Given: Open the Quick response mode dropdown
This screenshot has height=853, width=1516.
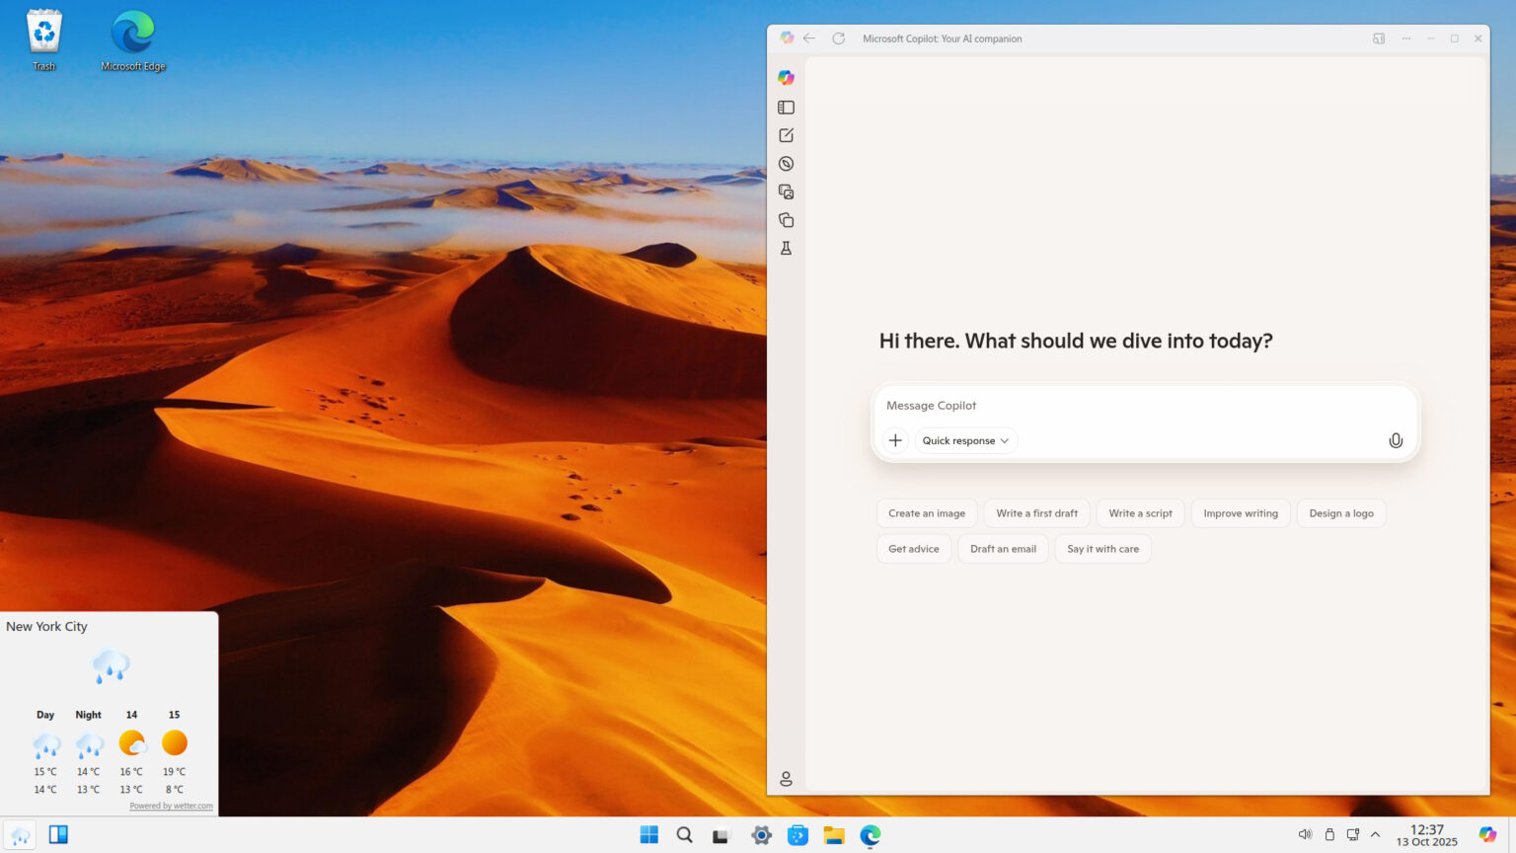Looking at the screenshot, I should (964, 440).
